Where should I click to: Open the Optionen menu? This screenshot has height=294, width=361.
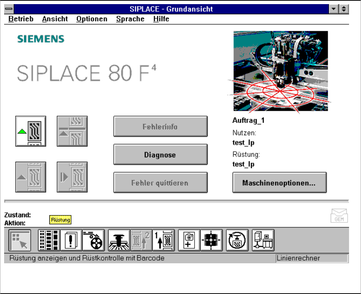[x=92, y=19]
